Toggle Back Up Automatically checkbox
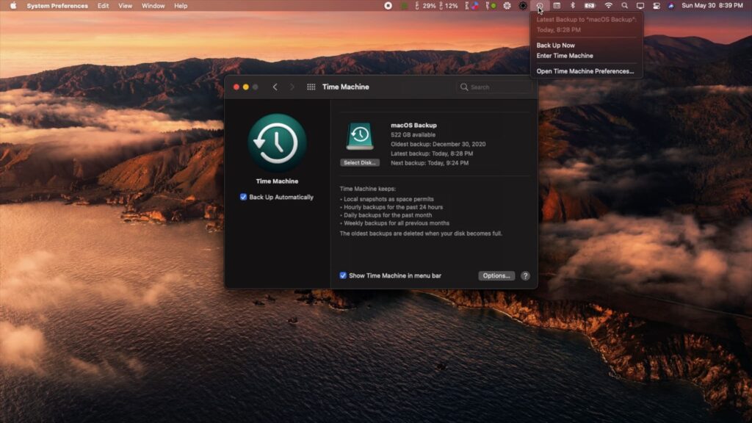Screen dimensions: 752x423 pos(243,197)
